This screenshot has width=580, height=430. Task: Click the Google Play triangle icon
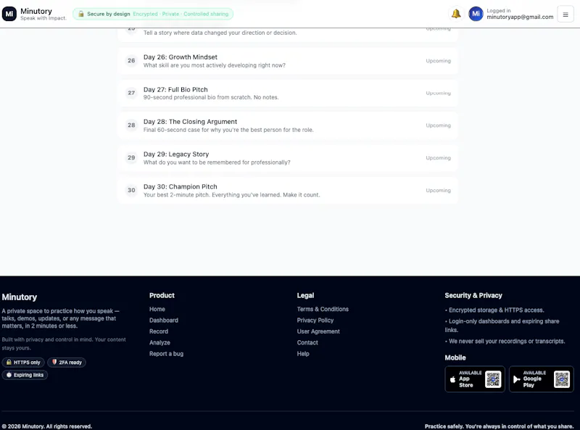[517, 379]
